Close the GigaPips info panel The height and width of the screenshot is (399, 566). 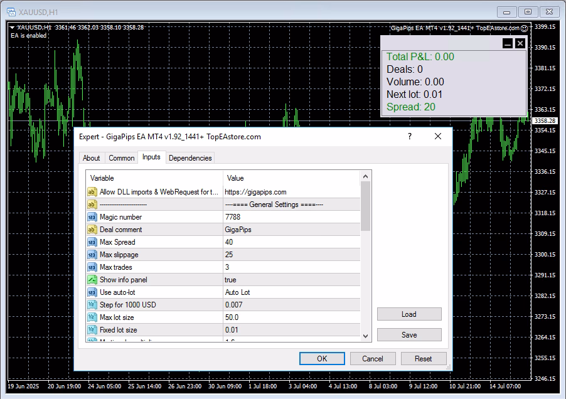point(520,44)
